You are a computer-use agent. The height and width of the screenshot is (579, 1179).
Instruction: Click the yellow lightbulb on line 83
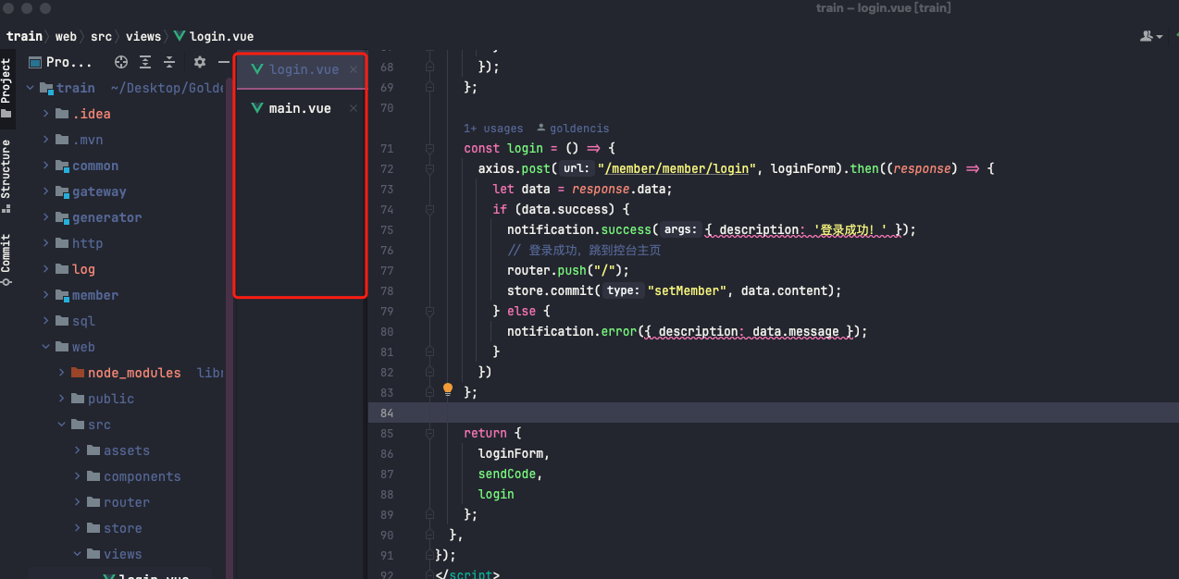click(x=448, y=389)
